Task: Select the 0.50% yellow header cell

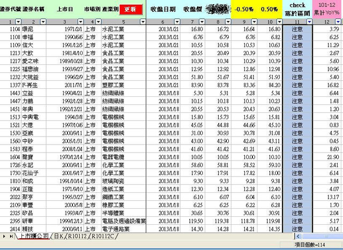Action: tap(270, 9)
